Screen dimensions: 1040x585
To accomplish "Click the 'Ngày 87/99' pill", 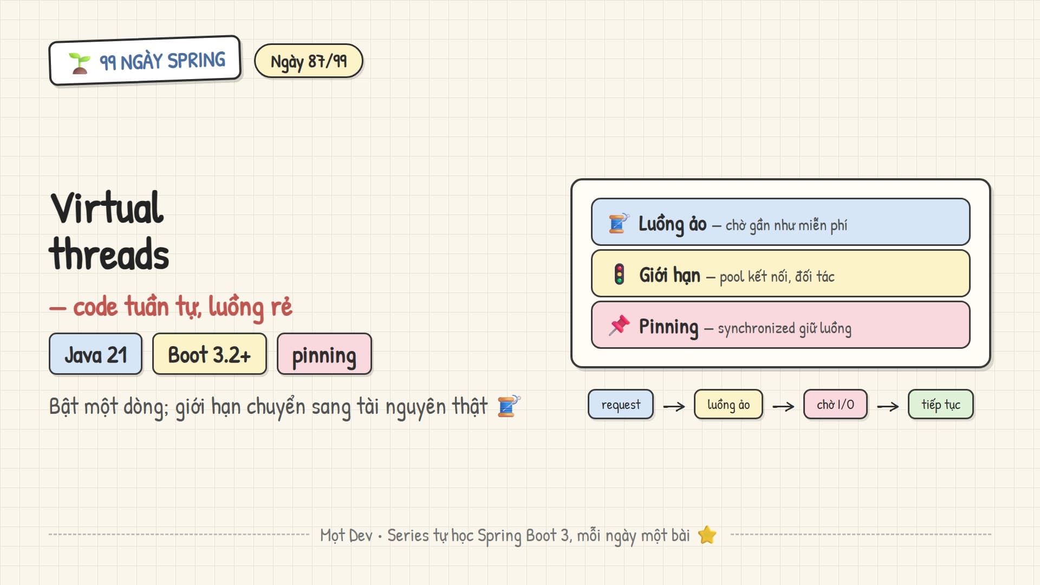I will [308, 61].
